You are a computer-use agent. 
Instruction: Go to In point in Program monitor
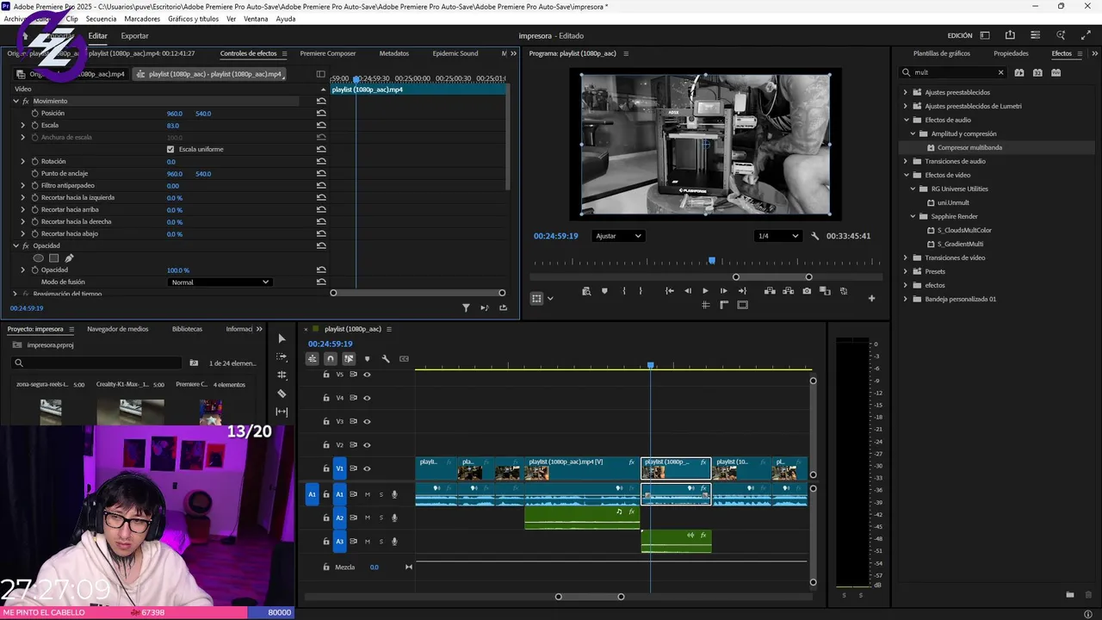point(669,291)
